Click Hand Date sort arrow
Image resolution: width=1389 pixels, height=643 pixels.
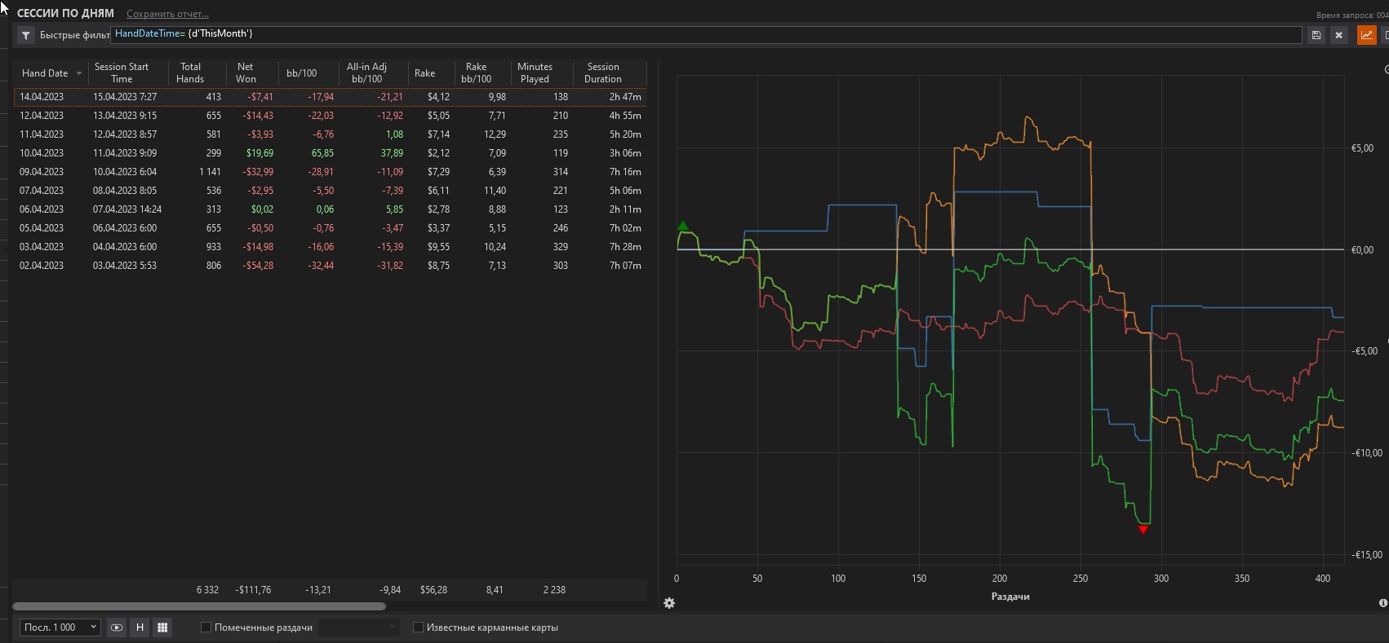pyautogui.click(x=79, y=73)
